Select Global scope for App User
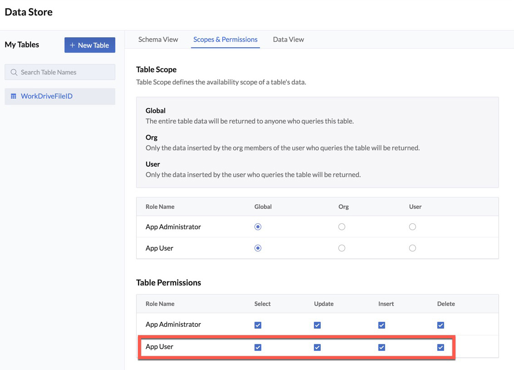Viewport: 514px width, 370px height. point(258,248)
